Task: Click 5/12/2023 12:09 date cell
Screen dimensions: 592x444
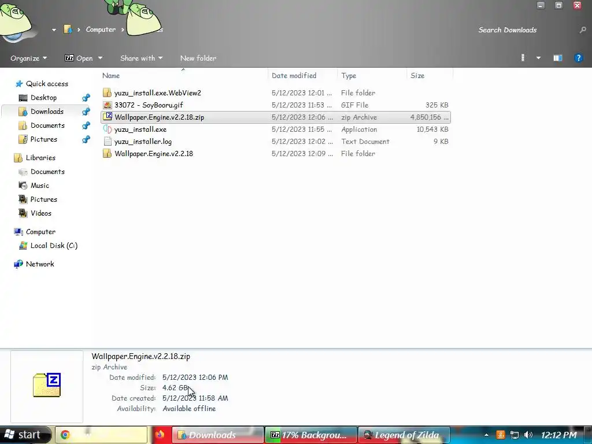Action: click(x=302, y=153)
